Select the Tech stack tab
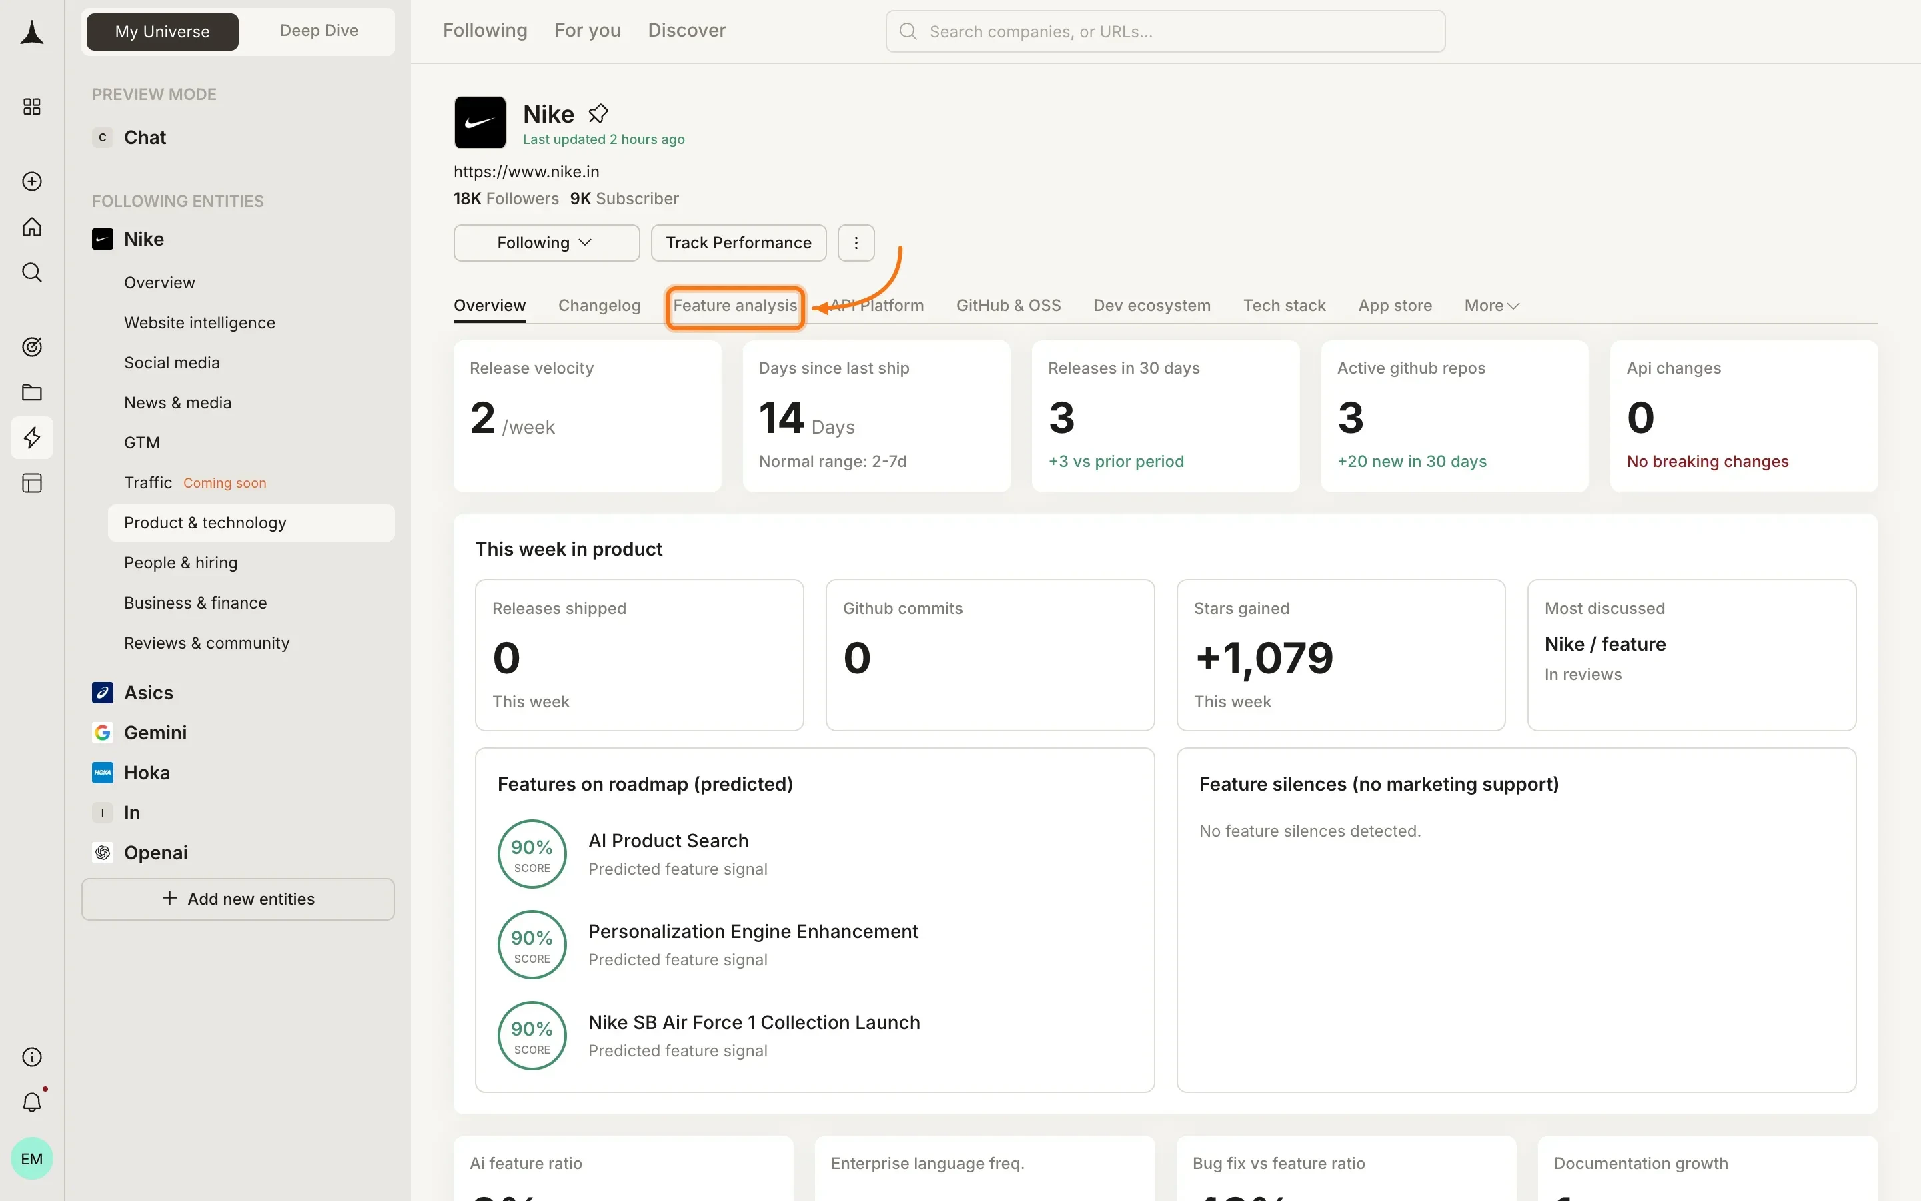The image size is (1921, 1201). pos(1283,305)
